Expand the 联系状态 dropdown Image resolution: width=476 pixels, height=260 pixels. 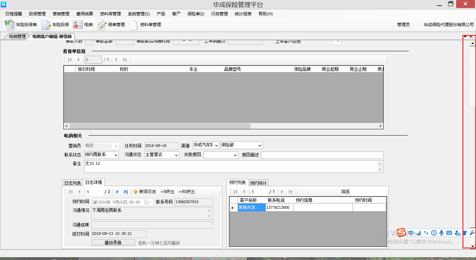click(116, 155)
